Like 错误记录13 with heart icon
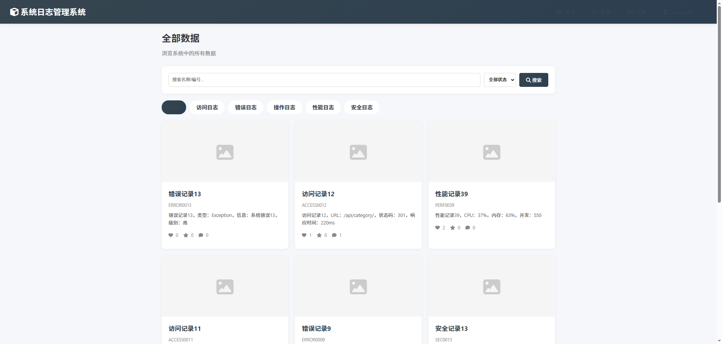722x344 pixels. click(171, 235)
